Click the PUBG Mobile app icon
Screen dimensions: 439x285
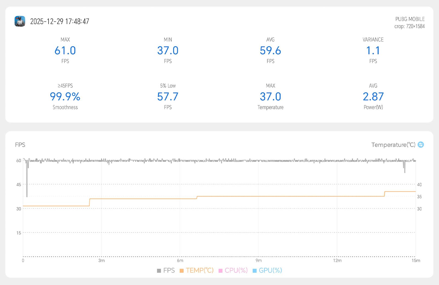point(20,21)
